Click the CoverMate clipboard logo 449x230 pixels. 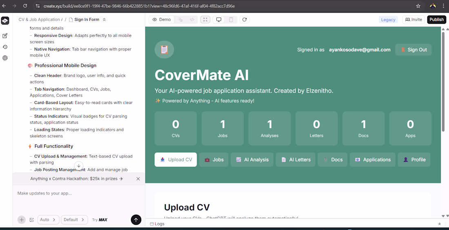pyautogui.click(x=164, y=49)
